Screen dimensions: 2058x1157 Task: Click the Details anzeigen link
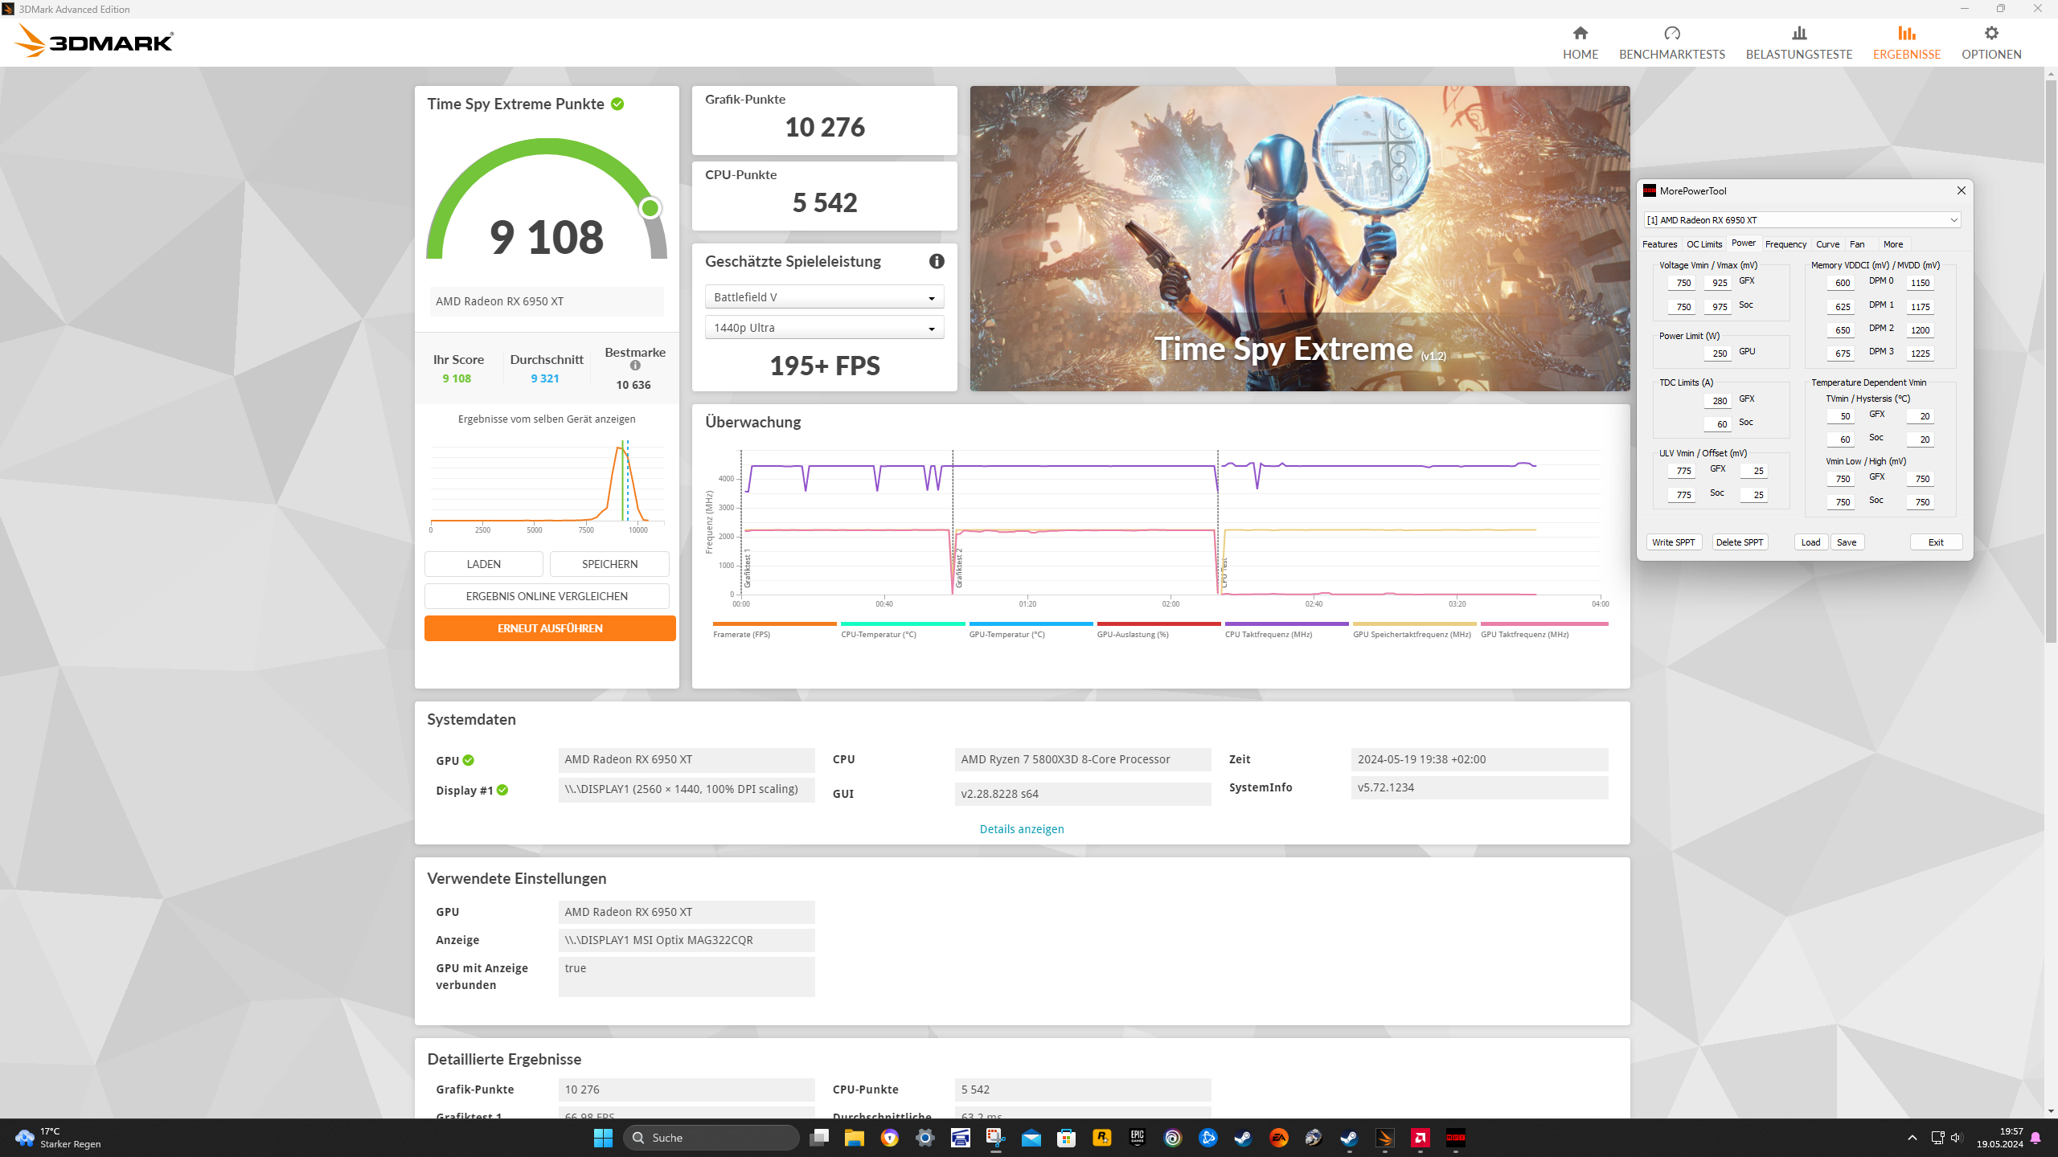tap(1021, 829)
